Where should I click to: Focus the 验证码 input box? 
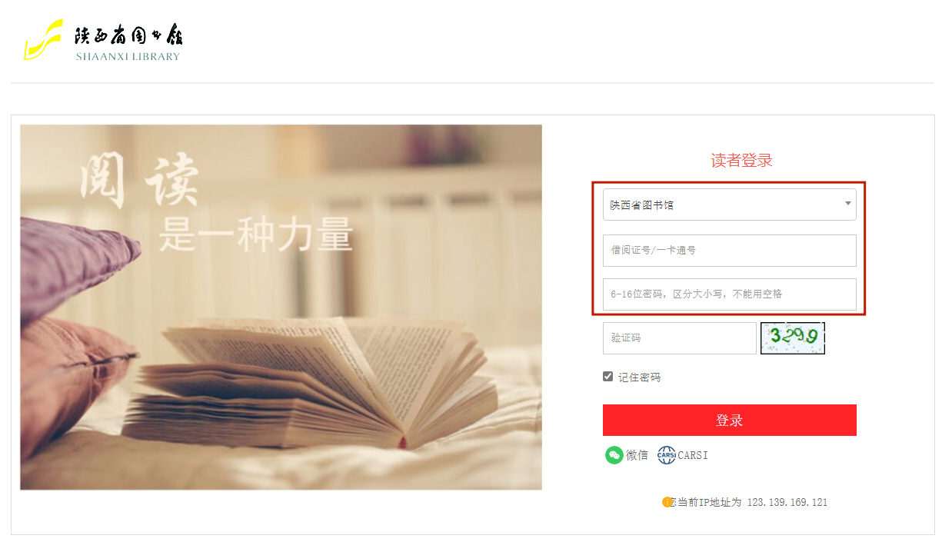tap(680, 338)
